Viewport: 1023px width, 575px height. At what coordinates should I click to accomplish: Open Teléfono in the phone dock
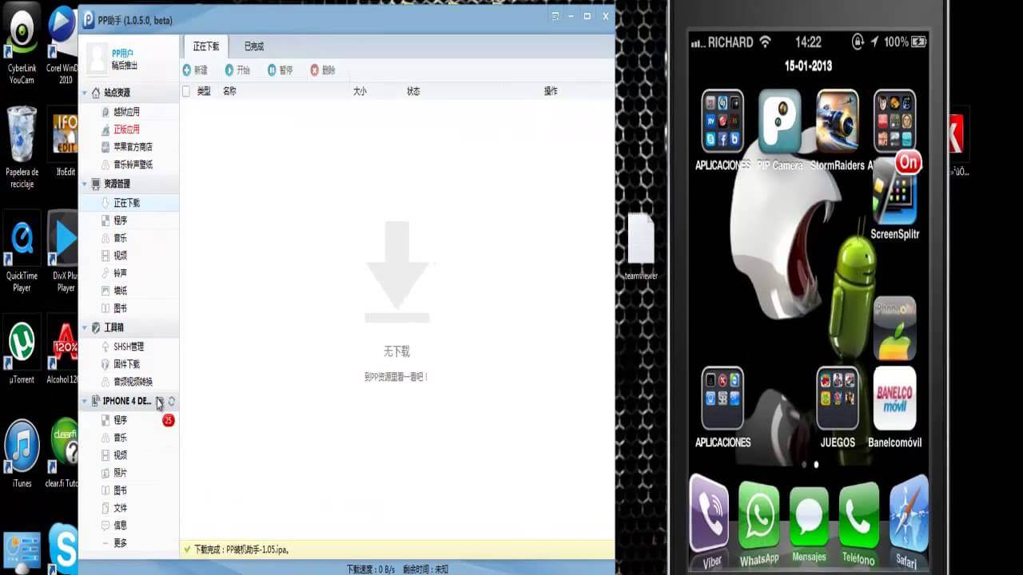pyautogui.click(x=859, y=515)
